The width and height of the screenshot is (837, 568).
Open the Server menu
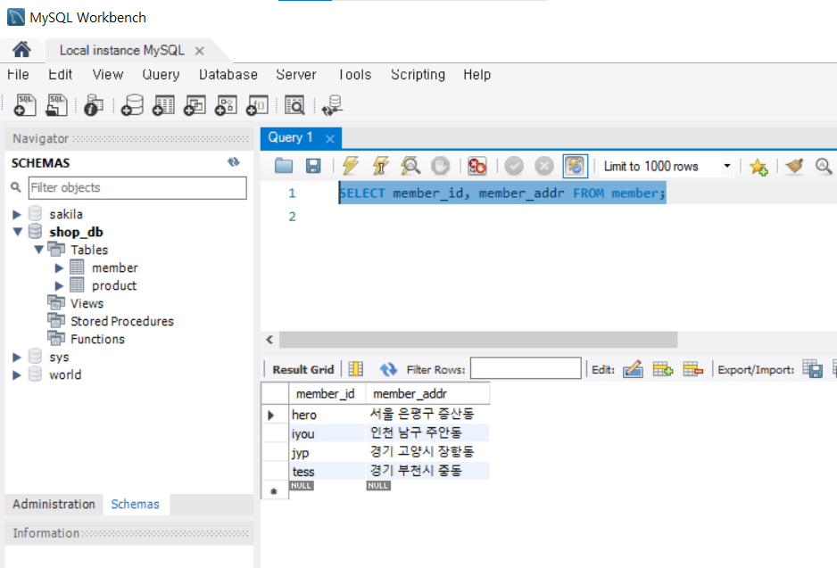point(296,75)
